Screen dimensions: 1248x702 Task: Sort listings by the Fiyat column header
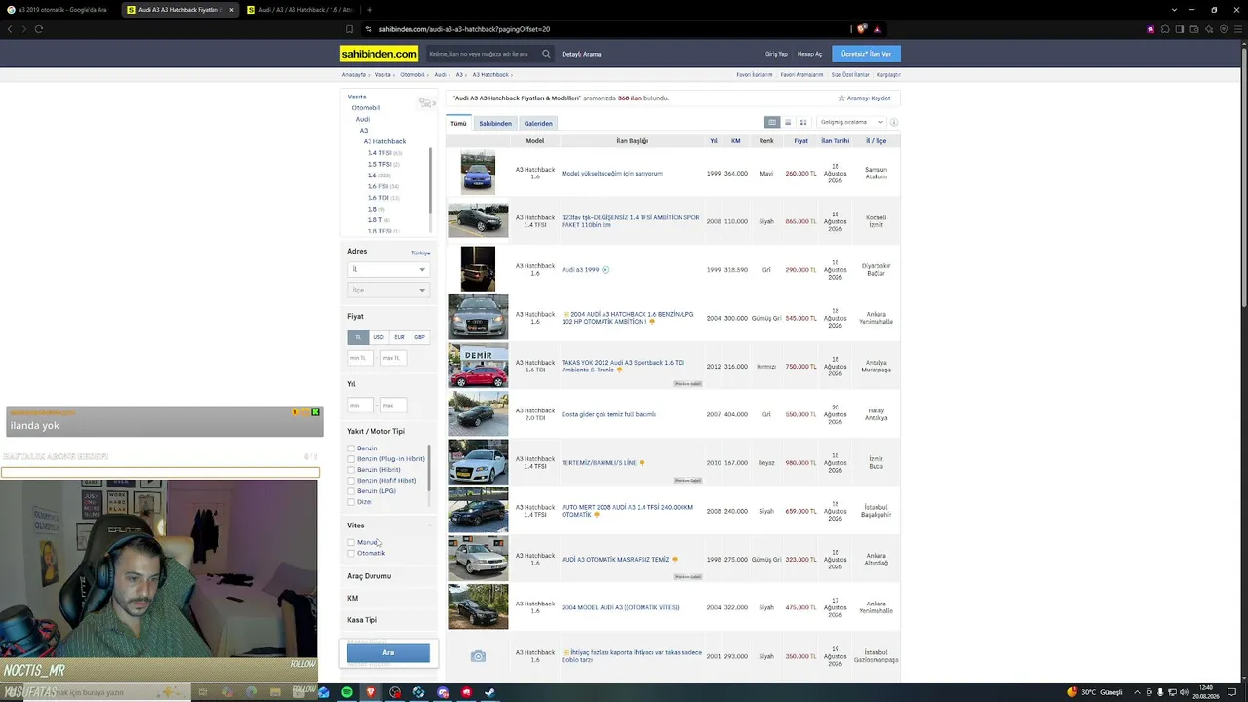coord(800,141)
